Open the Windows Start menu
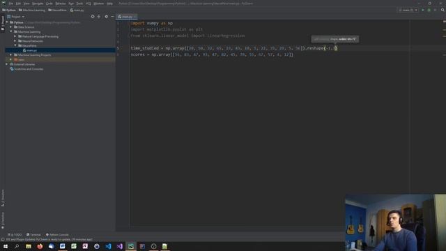Image resolution: width=446 pixels, height=251 pixels. coord(6,246)
